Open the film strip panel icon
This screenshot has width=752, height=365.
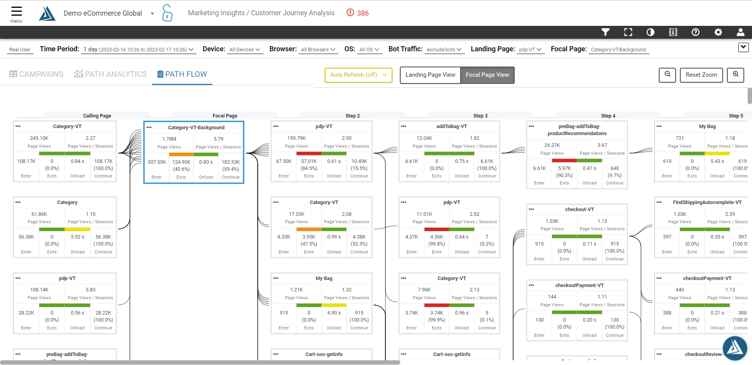673,32
